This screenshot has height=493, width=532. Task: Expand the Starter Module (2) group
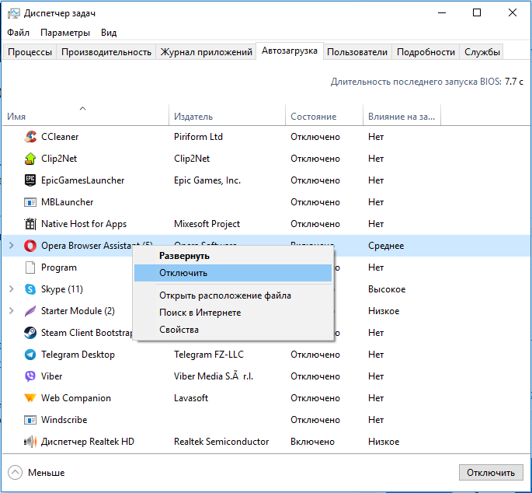[11, 310]
